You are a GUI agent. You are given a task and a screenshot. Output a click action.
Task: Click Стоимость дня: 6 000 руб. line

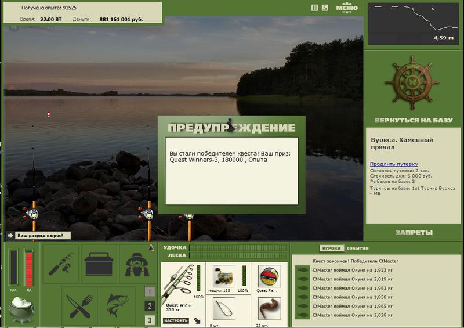click(x=401, y=176)
